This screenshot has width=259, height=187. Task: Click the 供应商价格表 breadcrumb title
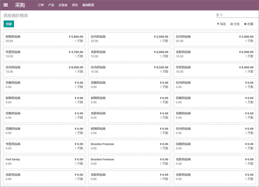coord(16,16)
